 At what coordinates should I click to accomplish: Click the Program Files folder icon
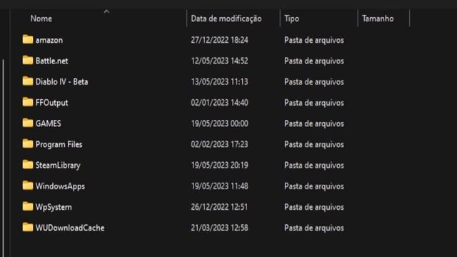28,143
